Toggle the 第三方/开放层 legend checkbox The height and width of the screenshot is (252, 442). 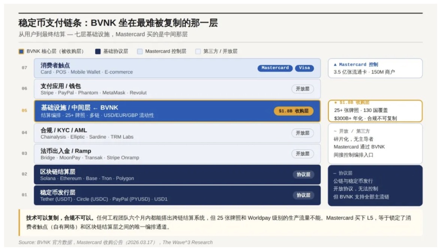tap(197, 51)
